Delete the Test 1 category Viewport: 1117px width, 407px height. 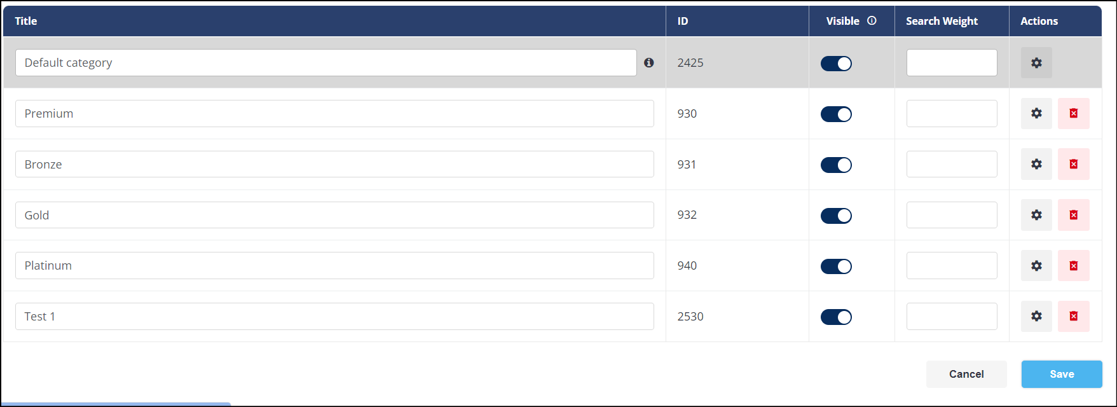(1074, 317)
